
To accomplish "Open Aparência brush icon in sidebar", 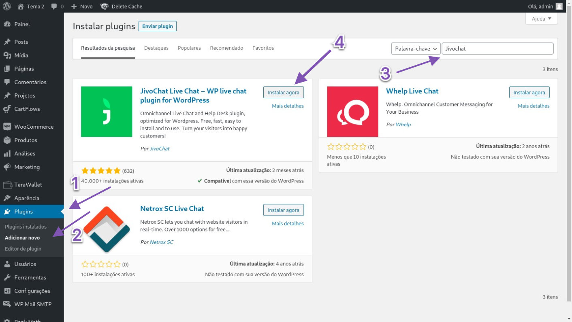I will 7,198.
